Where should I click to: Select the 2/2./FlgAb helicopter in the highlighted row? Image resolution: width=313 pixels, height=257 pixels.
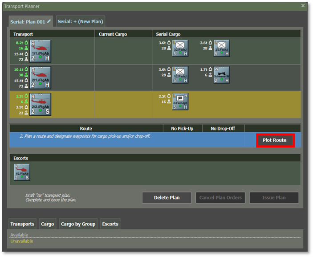pos(40,104)
